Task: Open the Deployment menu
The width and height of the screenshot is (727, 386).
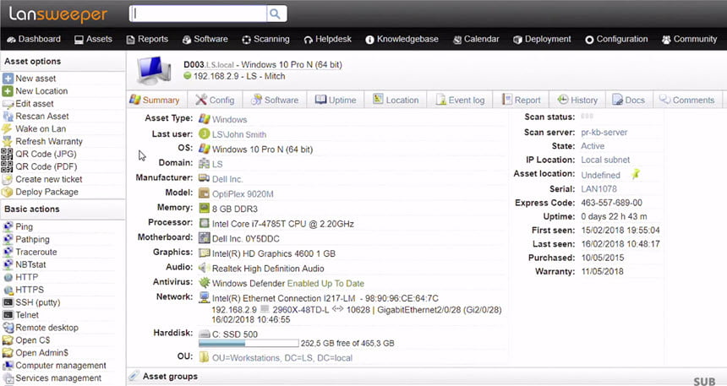Action: pos(542,40)
